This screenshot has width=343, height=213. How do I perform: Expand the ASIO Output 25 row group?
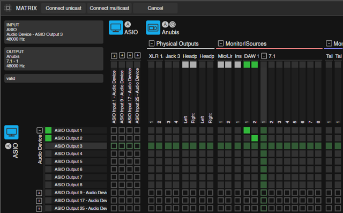(39, 209)
